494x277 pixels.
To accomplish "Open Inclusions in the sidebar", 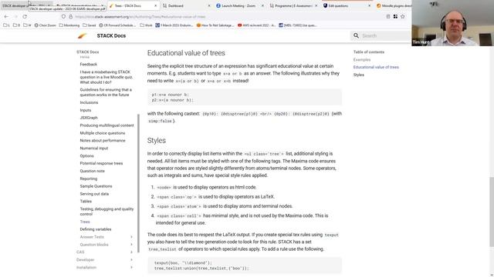I will tap(89, 102).
